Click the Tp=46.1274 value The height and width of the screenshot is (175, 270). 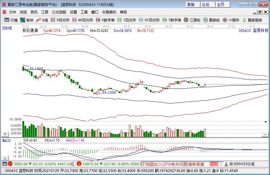click(x=52, y=31)
